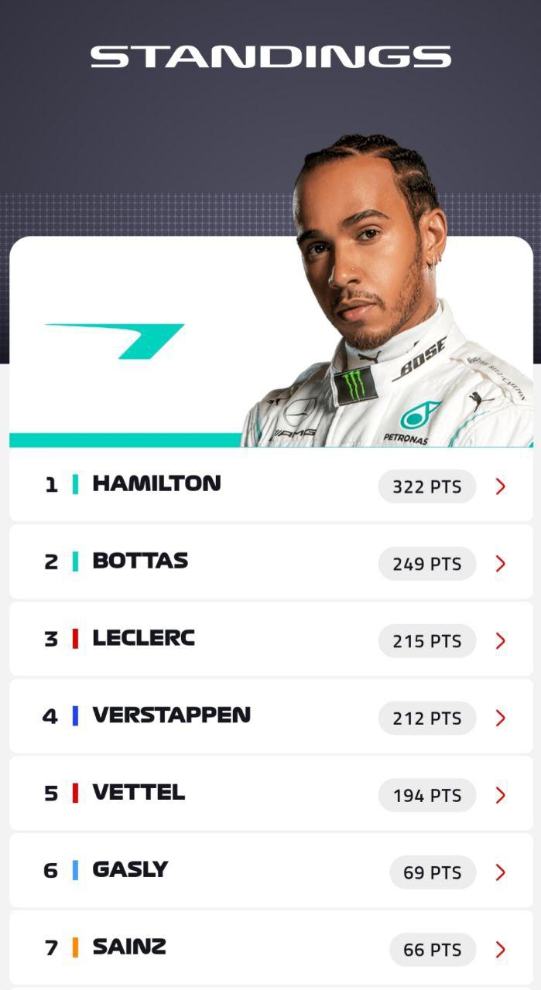This screenshot has width=541, height=990.
Task: Click the STANDINGS page title
Action: tap(270, 56)
